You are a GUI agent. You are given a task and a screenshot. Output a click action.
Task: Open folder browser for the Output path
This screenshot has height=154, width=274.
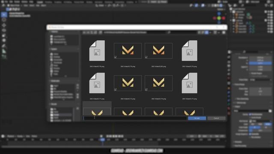click(x=270, y=111)
